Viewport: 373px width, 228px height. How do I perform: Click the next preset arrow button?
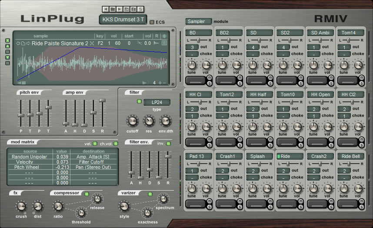120,9
